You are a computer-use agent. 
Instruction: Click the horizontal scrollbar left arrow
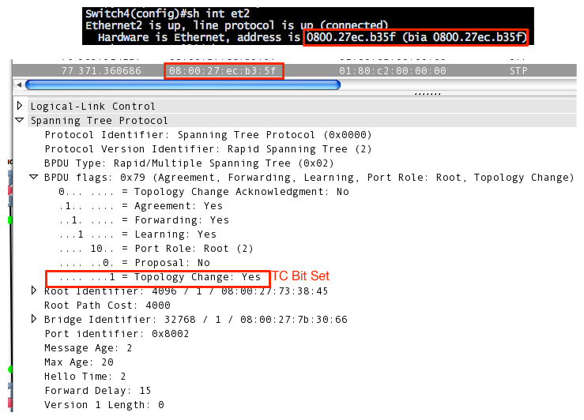pos(19,84)
